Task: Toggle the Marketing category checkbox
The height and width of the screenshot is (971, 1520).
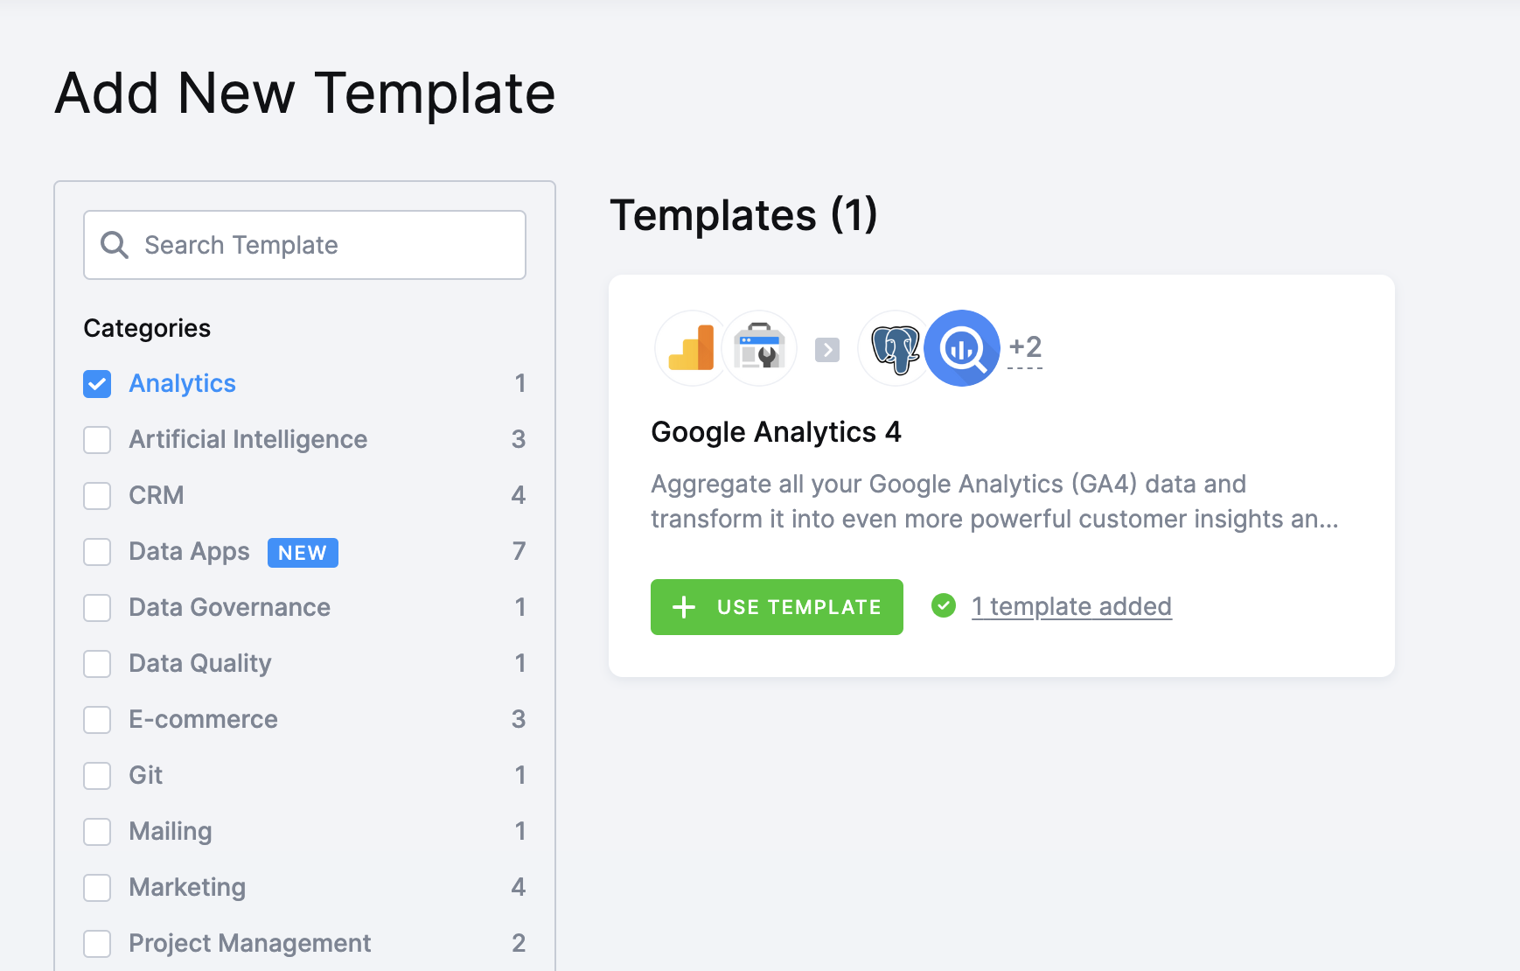Action: click(x=97, y=888)
